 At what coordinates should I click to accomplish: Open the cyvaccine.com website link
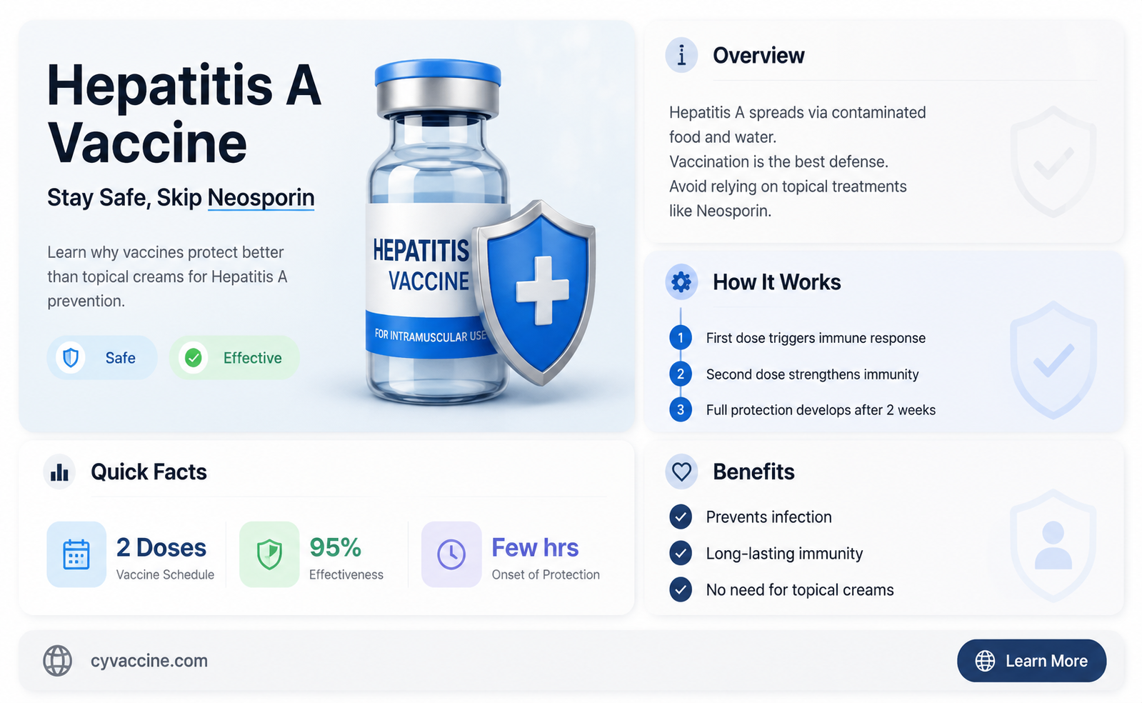149,661
